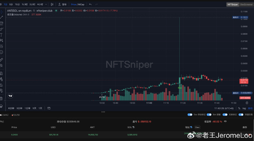The width and height of the screenshot is (254, 141).
Task: Sort by the USD column header
Action: [53, 127]
